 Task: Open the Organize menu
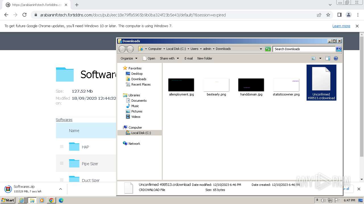129,58
